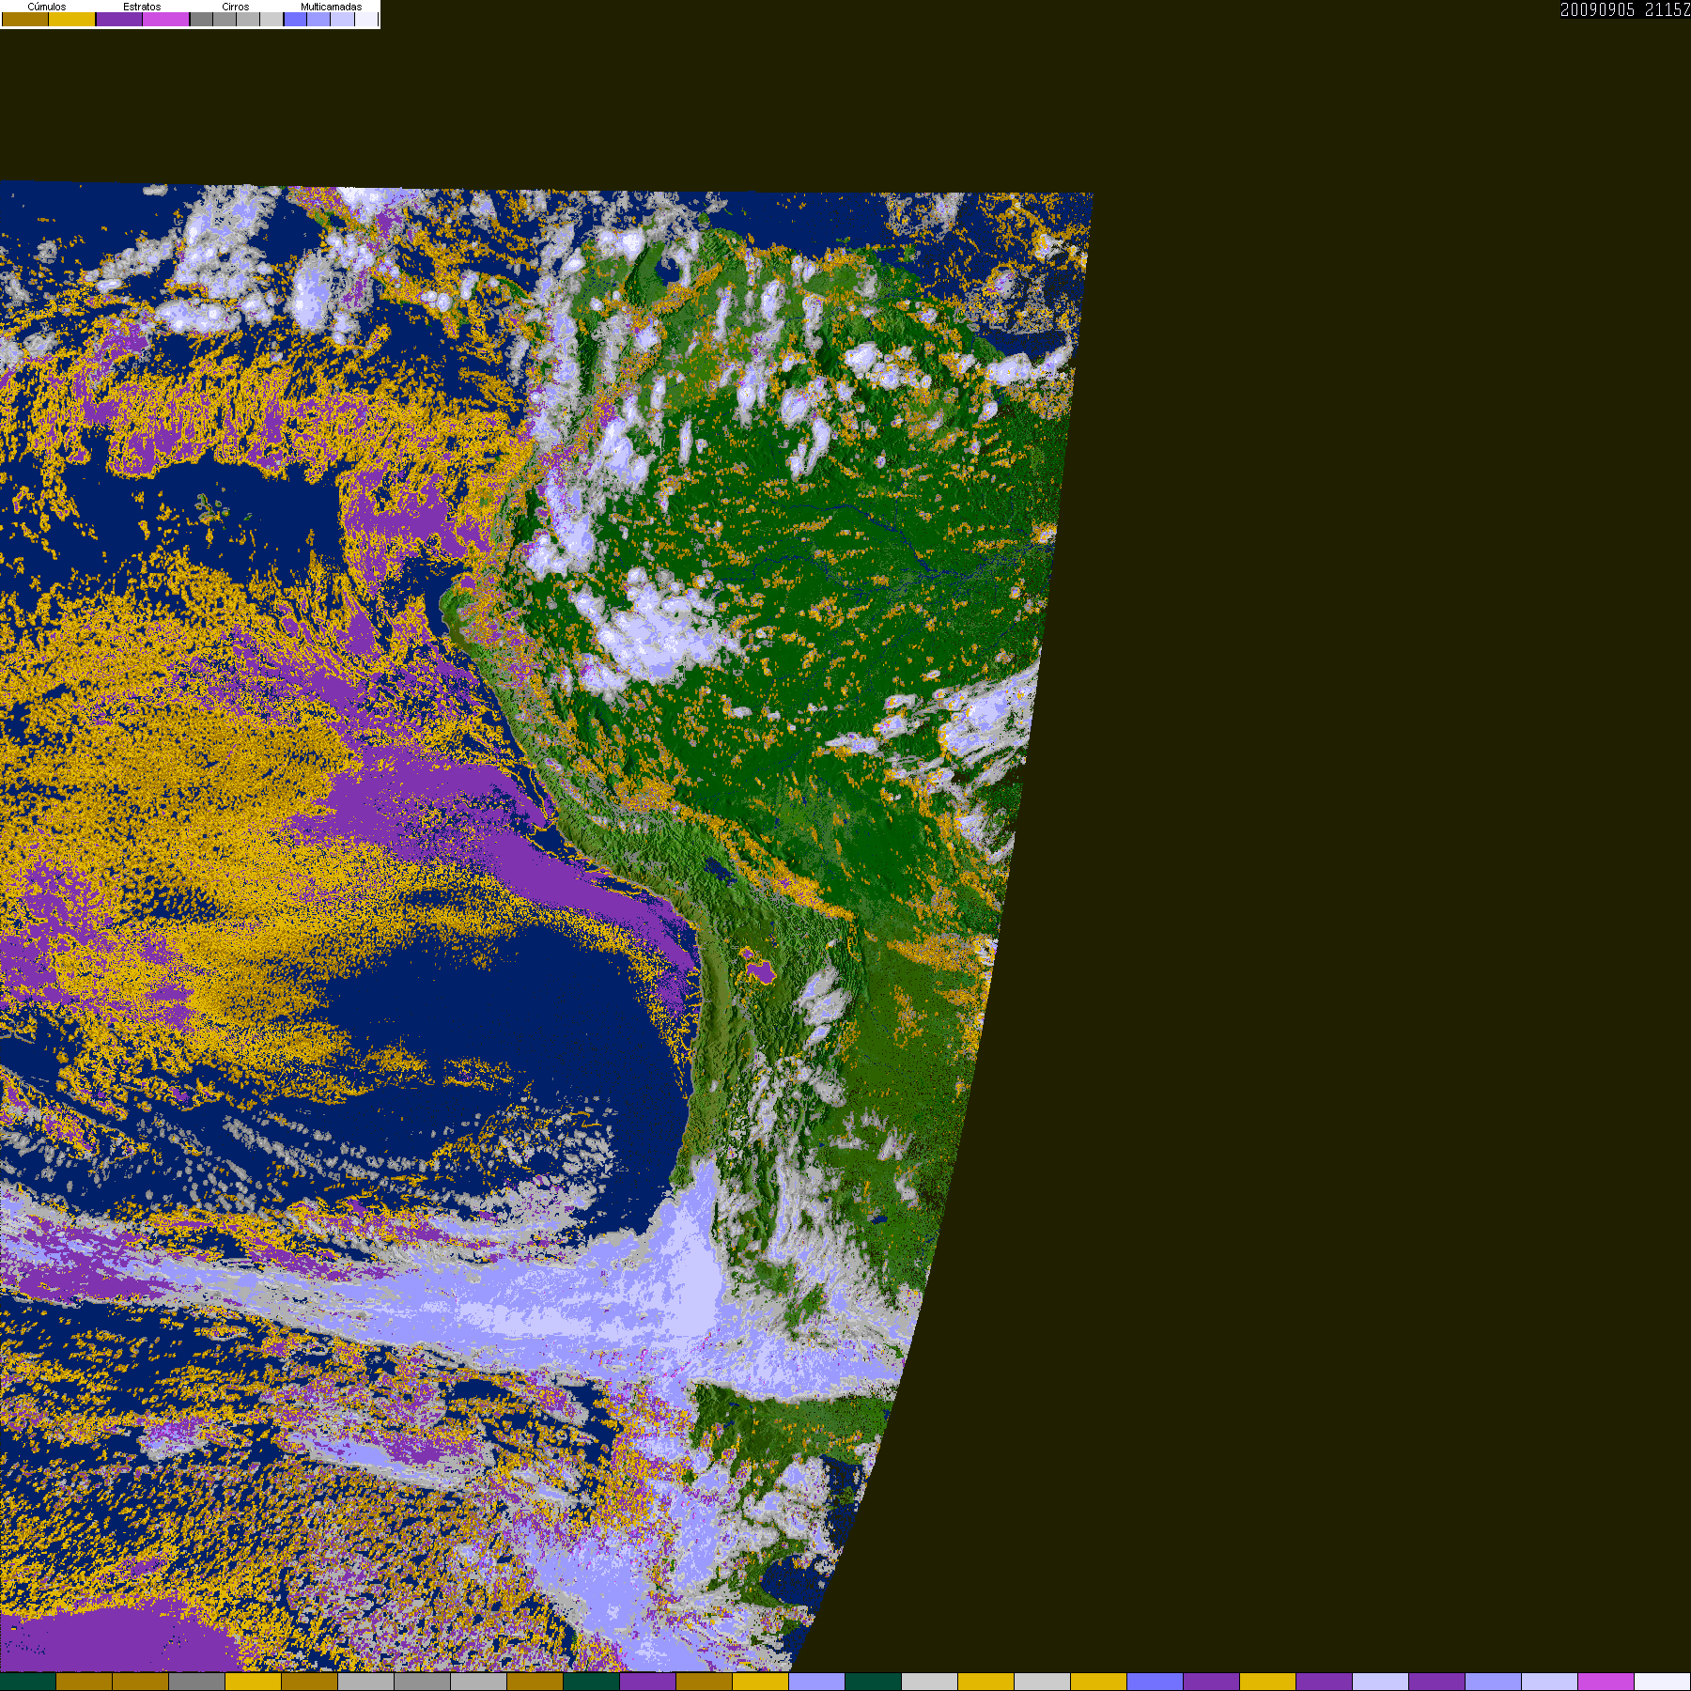Click the yellow Cúmulos legend swatch
This screenshot has width=1691, height=1691.
point(71,19)
